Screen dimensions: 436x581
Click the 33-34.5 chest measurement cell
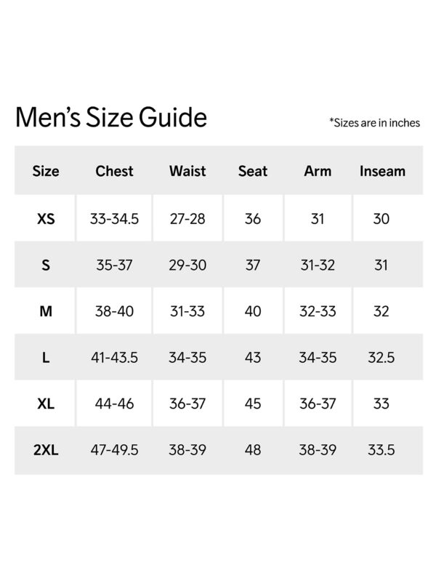[x=114, y=218]
